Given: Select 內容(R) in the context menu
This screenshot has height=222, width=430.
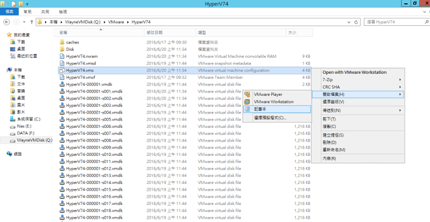Looking at the screenshot, I should (x=329, y=158).
